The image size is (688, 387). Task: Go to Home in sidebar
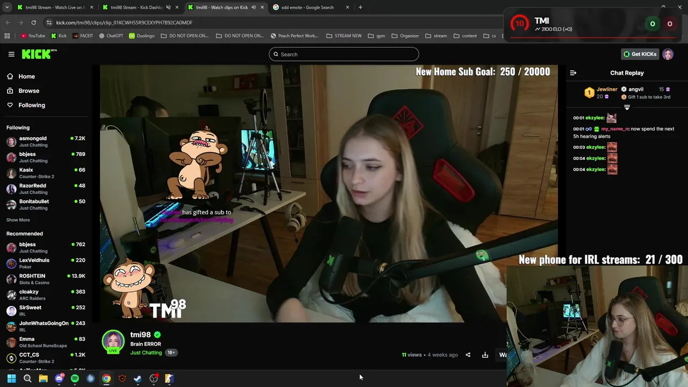coord(26,76)
